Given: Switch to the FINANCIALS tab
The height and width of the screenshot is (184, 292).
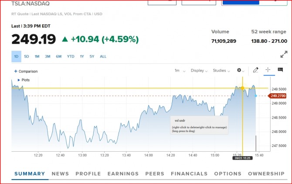Looking at the screenshot, I should point(189,174).
